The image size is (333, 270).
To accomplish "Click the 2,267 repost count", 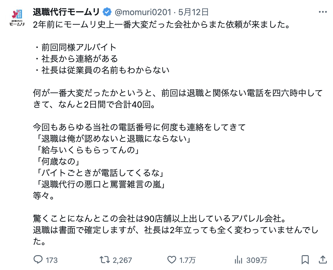I will coord(122,260).
